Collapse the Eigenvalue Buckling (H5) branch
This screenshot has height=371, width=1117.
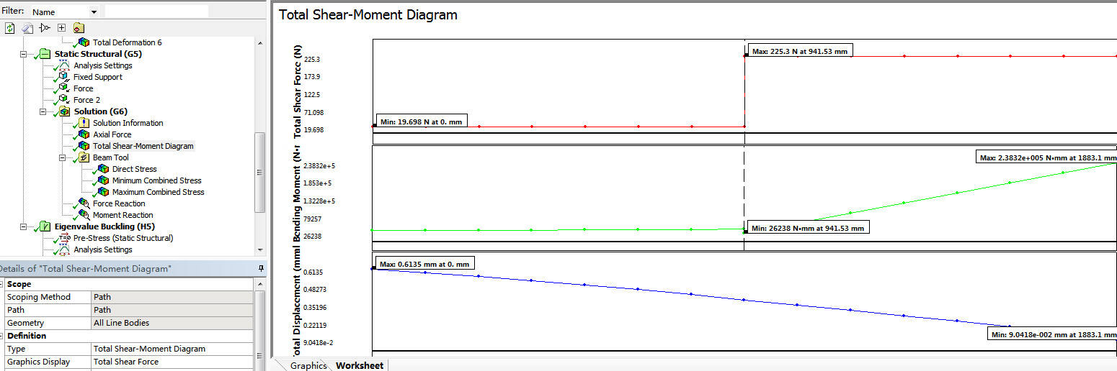[24, 226]
